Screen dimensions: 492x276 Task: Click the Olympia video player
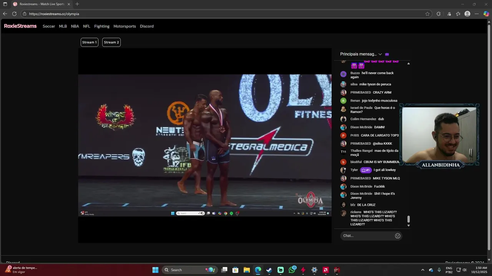coord(205,145)
